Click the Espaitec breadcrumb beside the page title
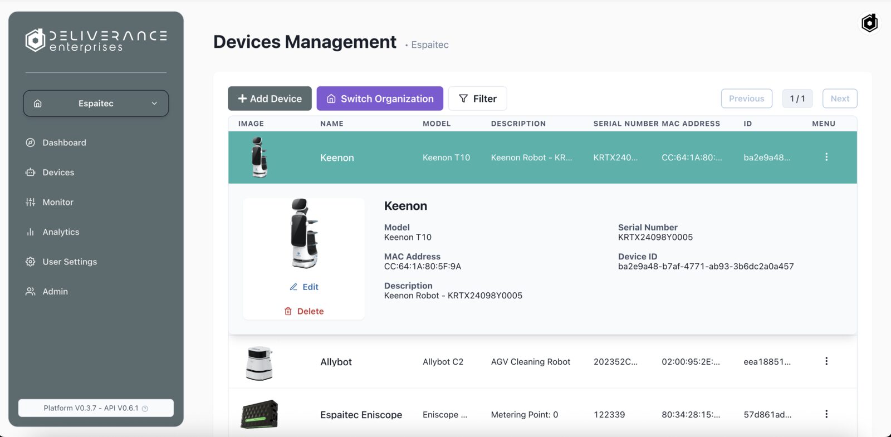 point(430,45)
